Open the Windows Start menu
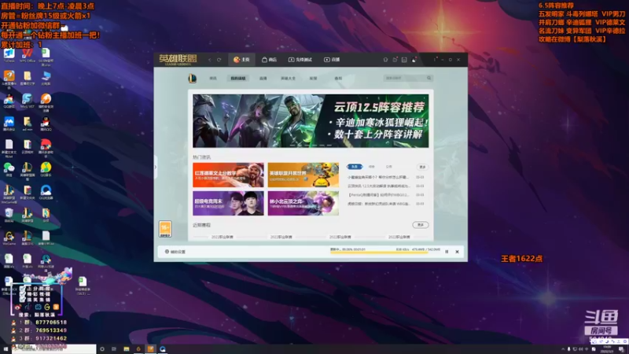This screenshot has width=629, height=354. [6, 349]
